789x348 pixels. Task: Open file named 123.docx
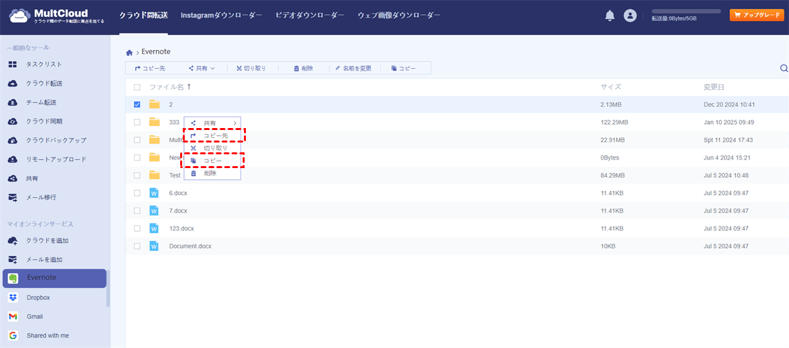pyautogui.click(x=181, y=228)
